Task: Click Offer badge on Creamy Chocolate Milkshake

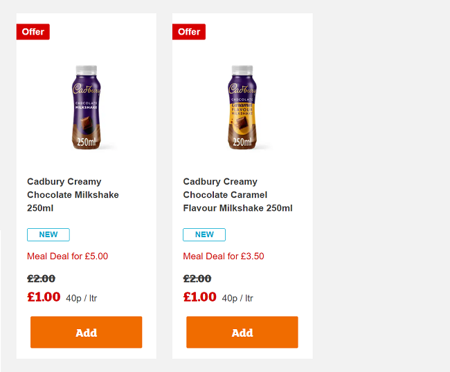Action: 33,32
